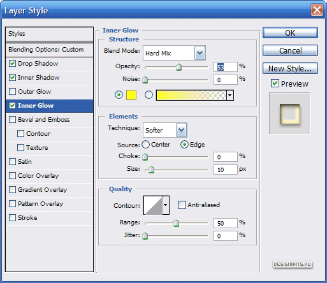Open the Pattern Overlay settings
This screenshot has width=327, height=283.
[x=41, y=203]
